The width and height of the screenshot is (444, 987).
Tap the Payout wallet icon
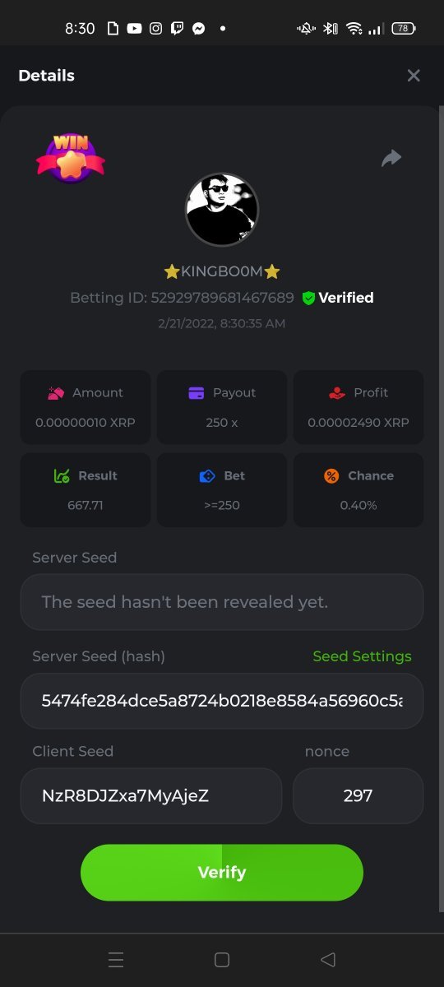[197, 393]
